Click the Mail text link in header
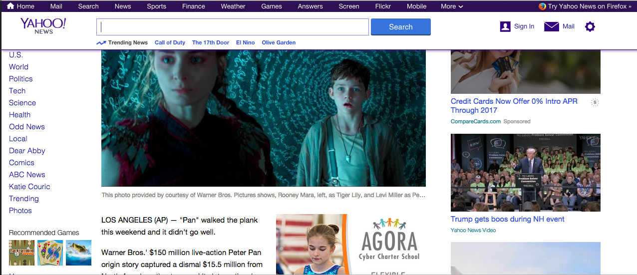 pos(569,26)
